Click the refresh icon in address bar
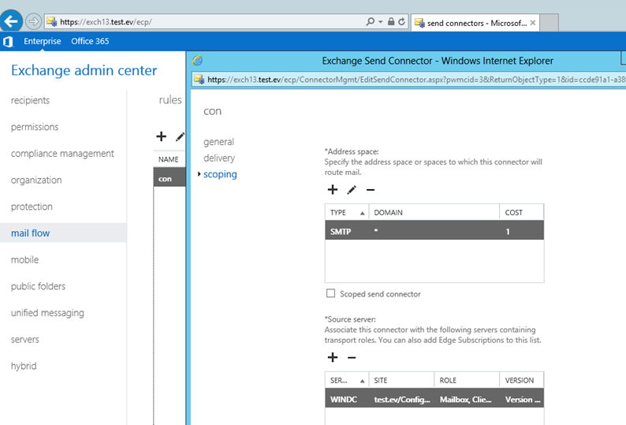This screenshot has height=425, width=626. click(x=401, y=21)
